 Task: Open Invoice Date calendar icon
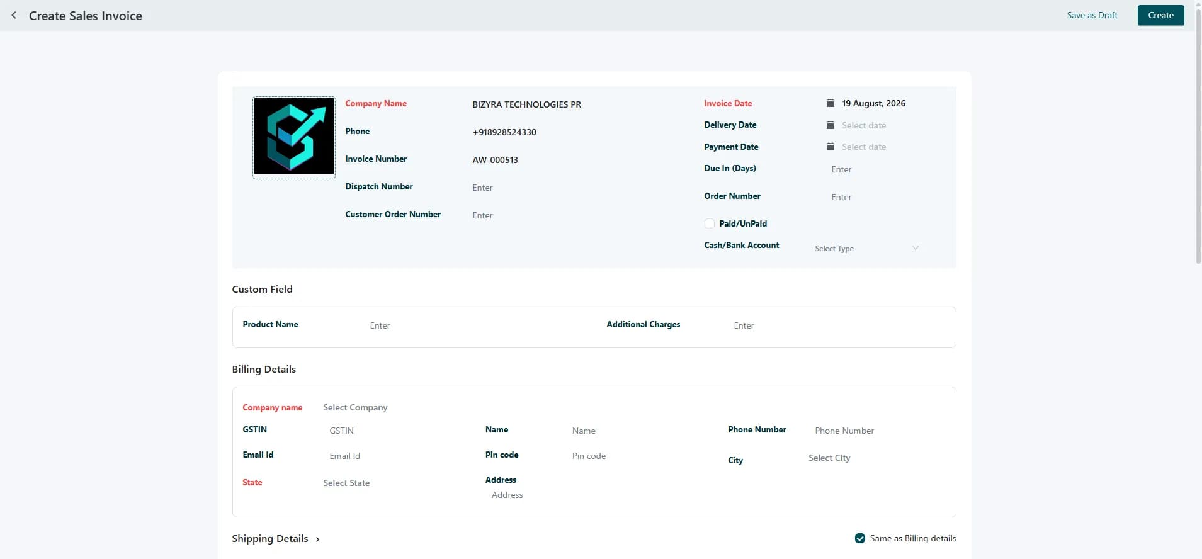pos(831,103)
